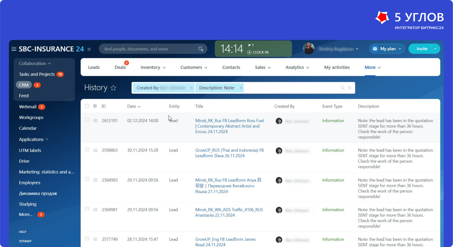Expand the More... sidebar menu
453x247 pixels.
pos(27,214)
